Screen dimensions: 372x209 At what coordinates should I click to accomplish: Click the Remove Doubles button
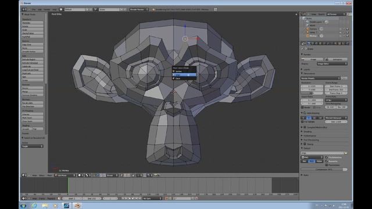click(x=33, y=95)
